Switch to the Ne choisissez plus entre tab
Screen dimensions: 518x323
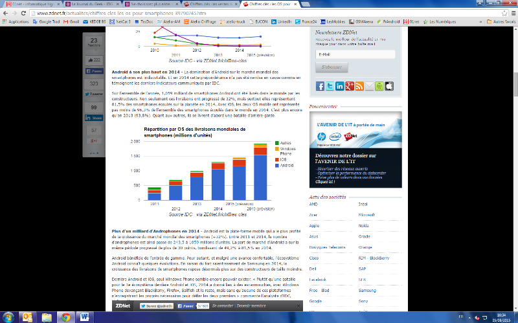(x=152, y=4)
